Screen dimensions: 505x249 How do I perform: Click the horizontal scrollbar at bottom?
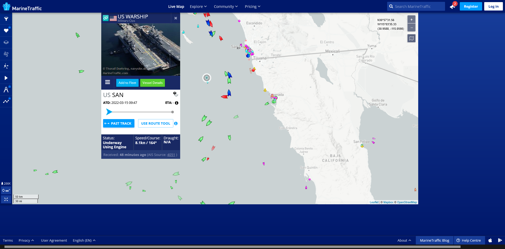point(233,247)
